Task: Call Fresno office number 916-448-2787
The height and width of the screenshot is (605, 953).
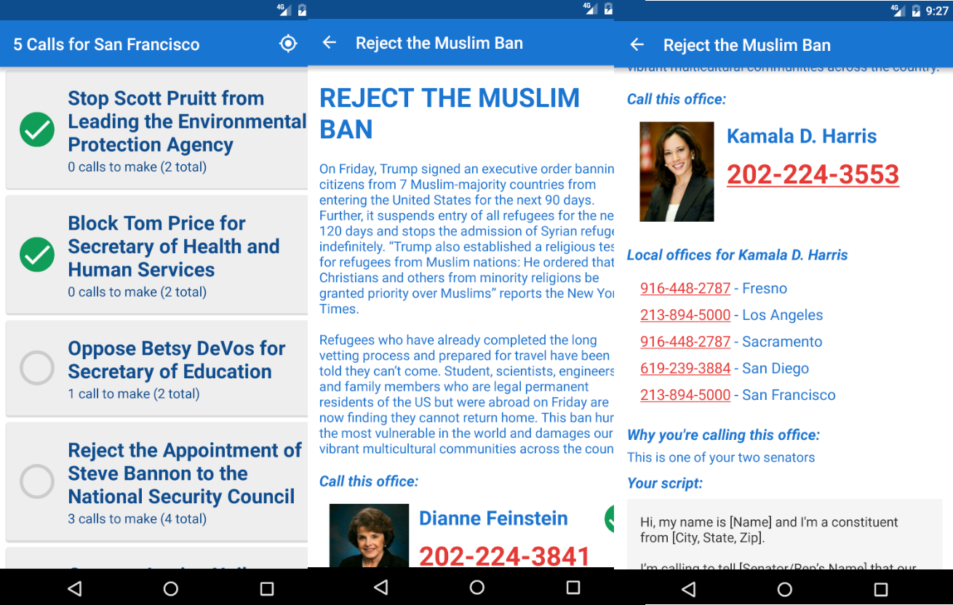Action: (685, 289)
